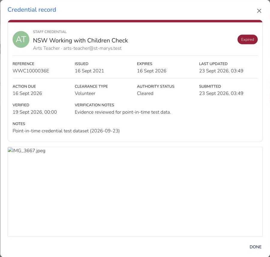The width and height of the screenshot is (270, 257).
Task: Click the NSW Working with Children Check heading
Action: (x=80, y=40)
